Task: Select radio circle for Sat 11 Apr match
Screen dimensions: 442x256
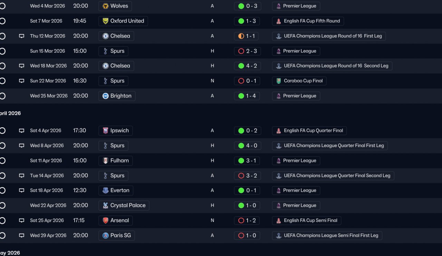Action: (x=2, y=160)
